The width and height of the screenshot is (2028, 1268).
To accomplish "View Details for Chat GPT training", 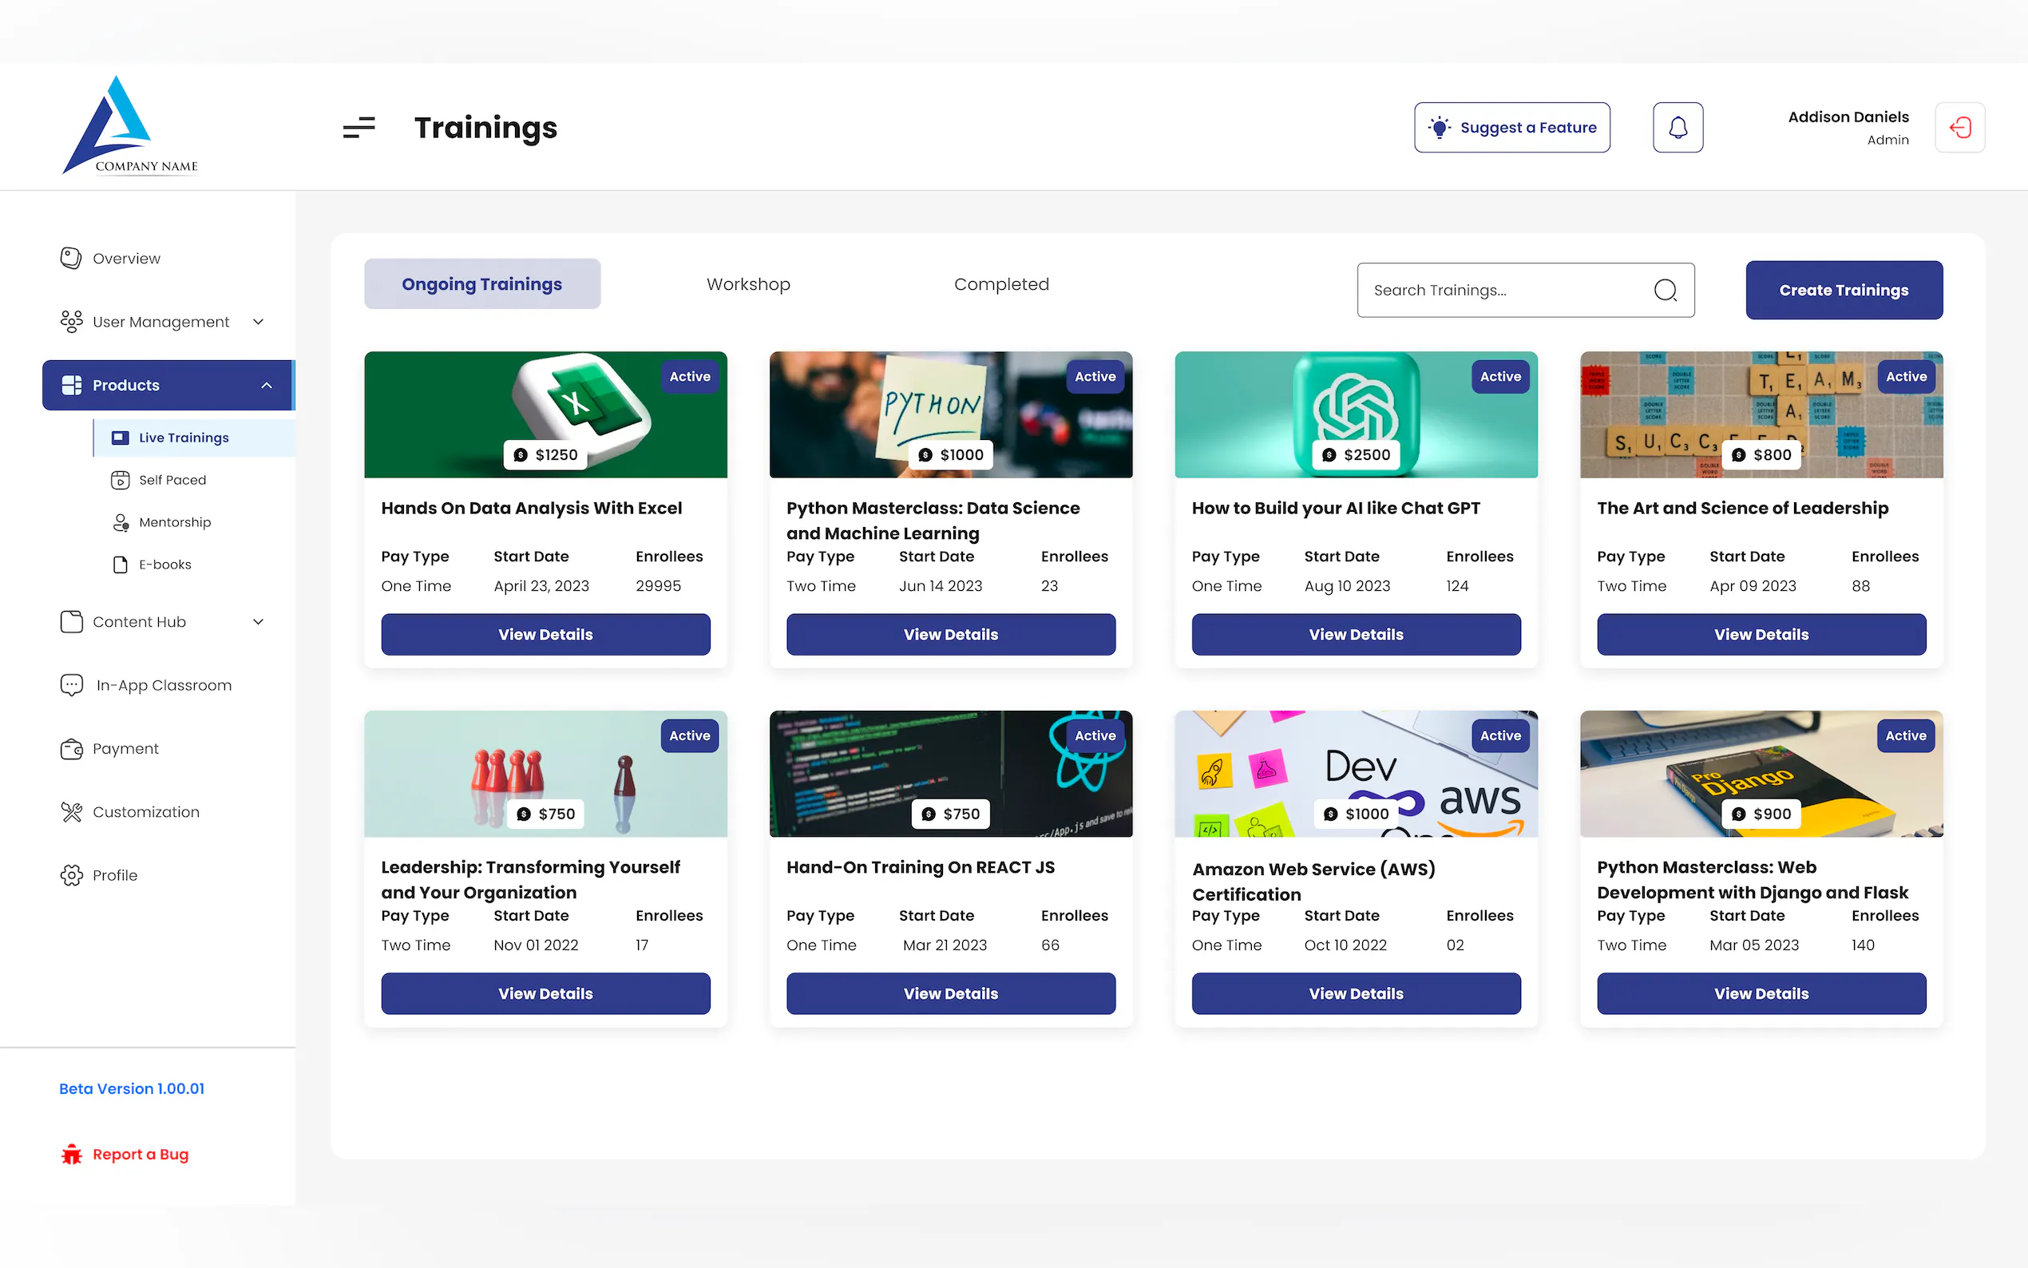I will point(1356,634).
